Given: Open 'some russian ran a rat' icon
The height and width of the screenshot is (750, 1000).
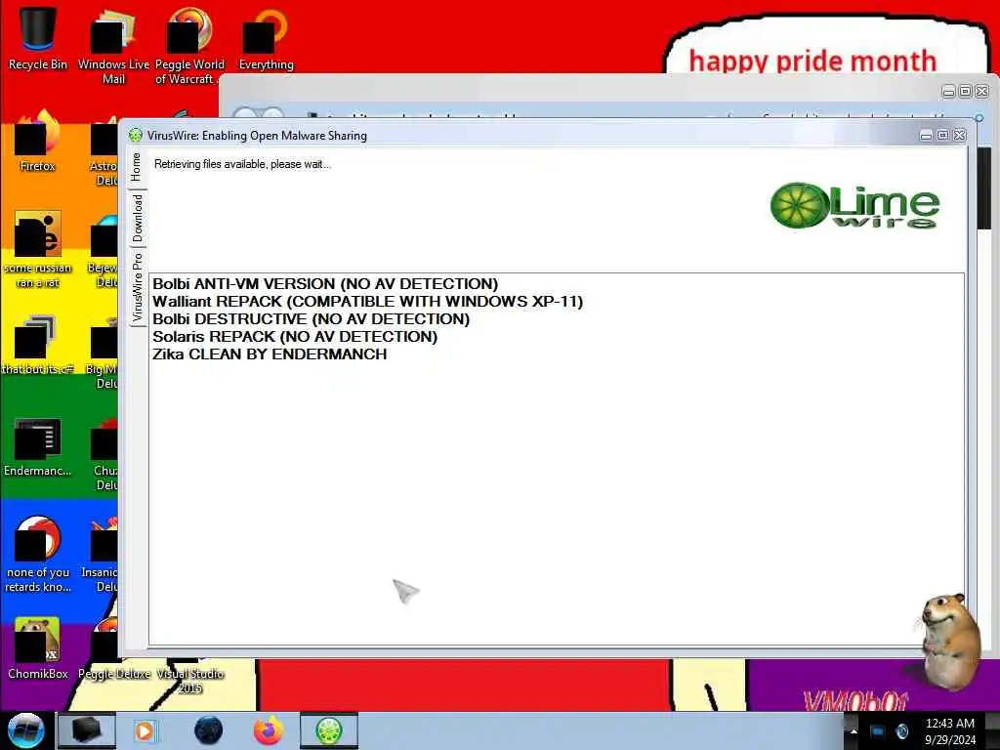Looking at the screenshot, I should tap(38, 250).
